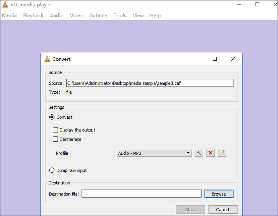Enable the Display the output checkbox
Image resolution: width=278 pixels, height=216 pixels.
(x=56, y=130)
